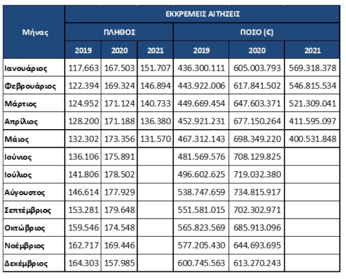Select the amount 452.921.231
346x279 pixels.
[x=201, y=121]
